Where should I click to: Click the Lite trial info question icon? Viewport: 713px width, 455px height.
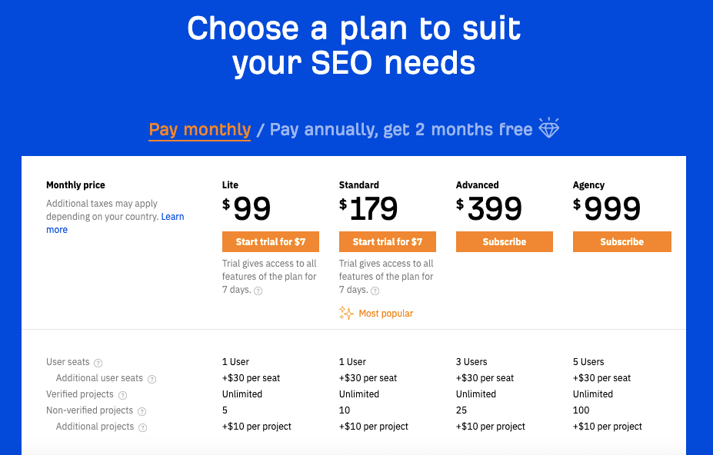click(x=258, y=291)
